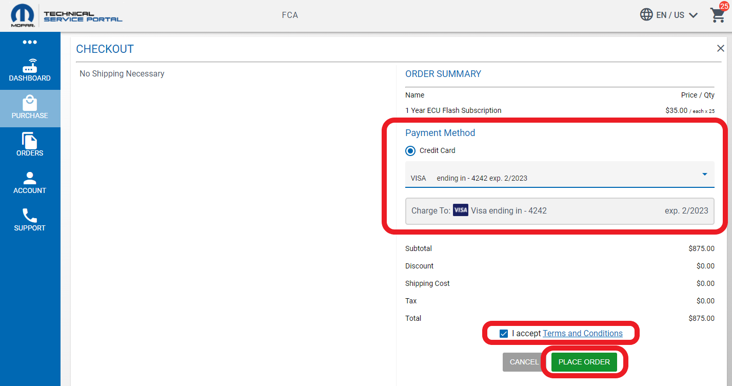The image size is (732, 386).
Task: Expand sidebar via three dots icon
Action: click(x=30, y=42)
